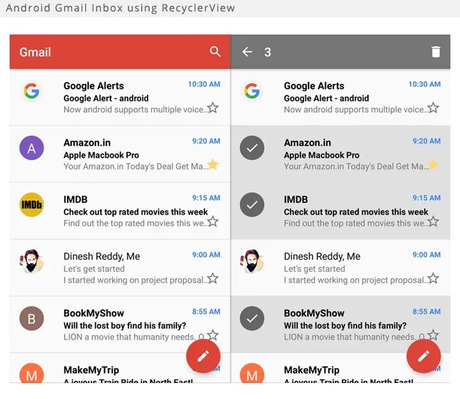The width and height of the screenshot is (460, 399).
Task: Tap 9:00 AM timestamp in right screen
Action: point(427,254)
